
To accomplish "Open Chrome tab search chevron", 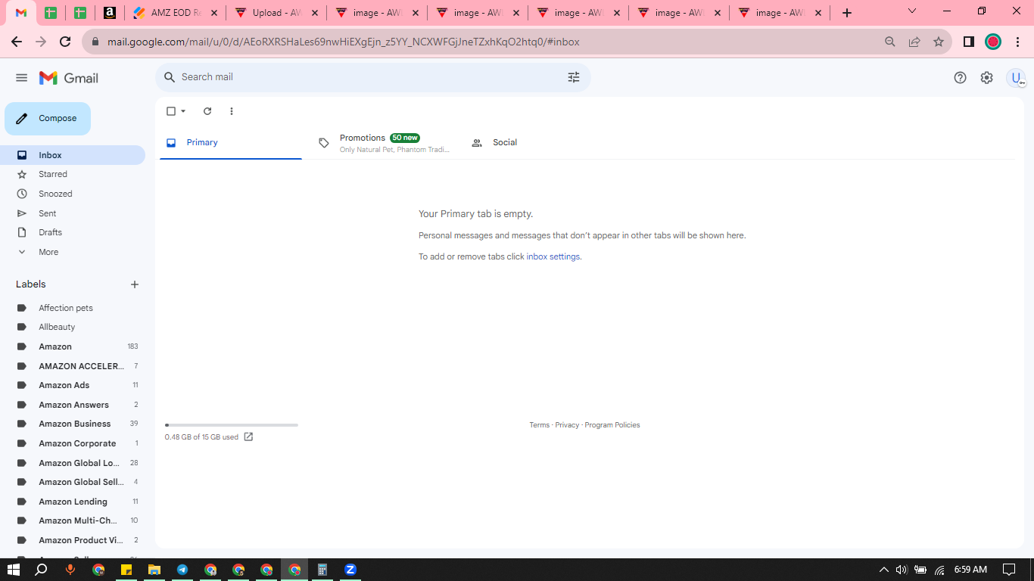I will coord(912,11).
